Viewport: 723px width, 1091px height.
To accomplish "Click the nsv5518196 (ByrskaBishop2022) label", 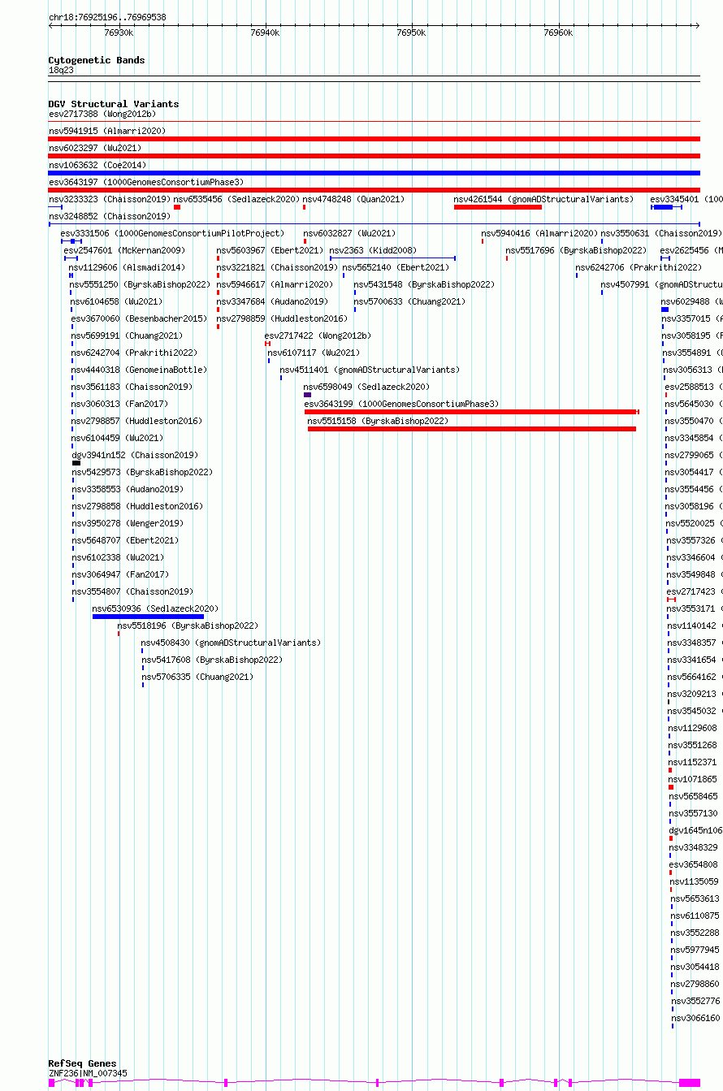I will point(188,626).
